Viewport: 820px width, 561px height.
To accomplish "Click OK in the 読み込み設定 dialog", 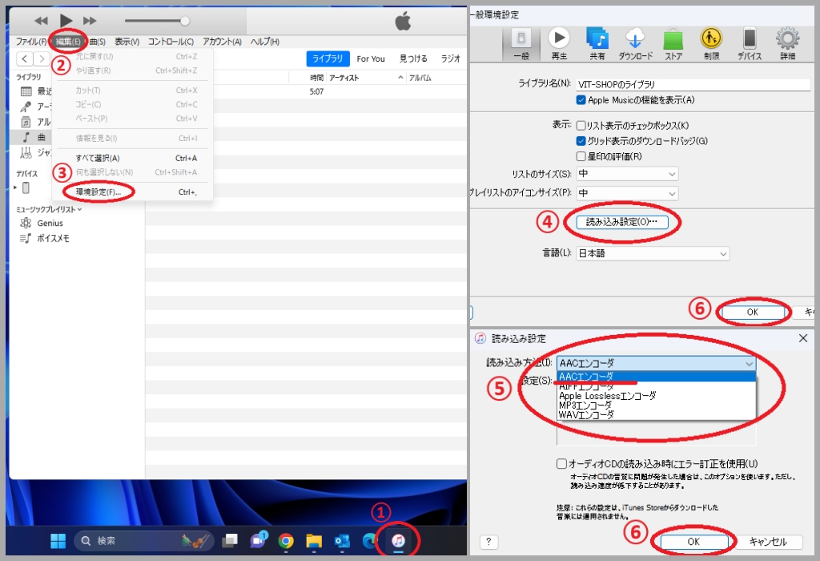I will click(x=693, y=542).
